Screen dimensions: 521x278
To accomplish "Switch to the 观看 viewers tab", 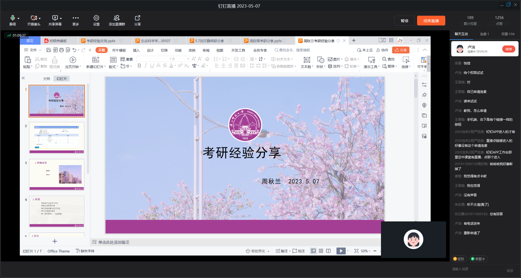I will point(508,34).
